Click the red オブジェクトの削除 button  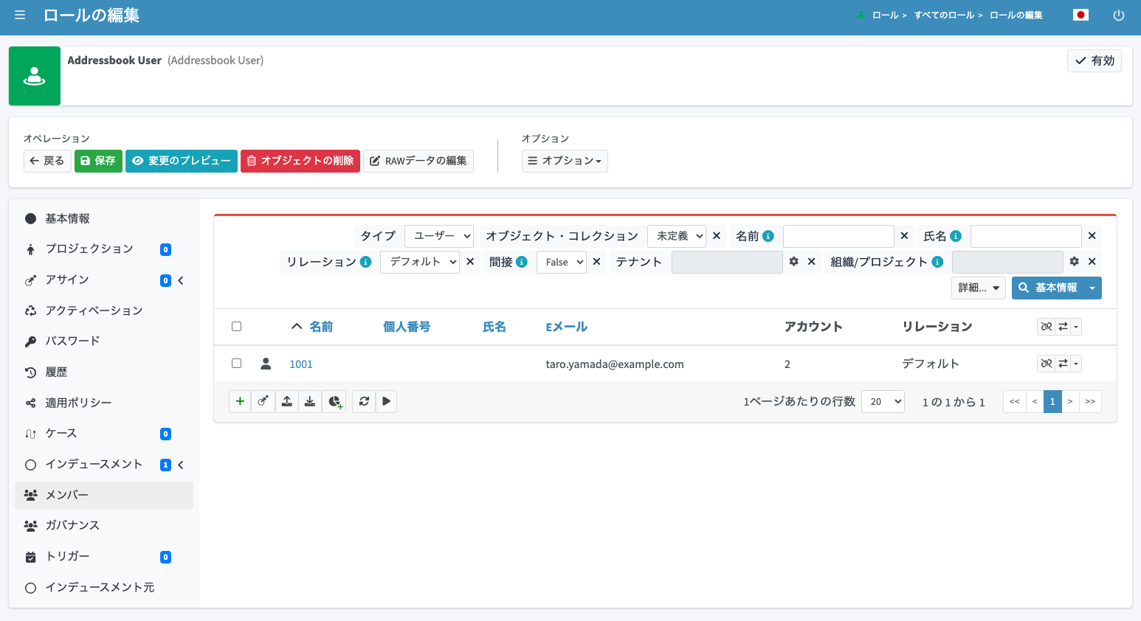point(300,161)
